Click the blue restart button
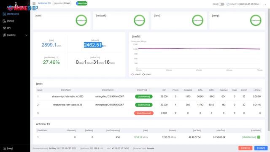Image resolution: width=270 pixels, height=152 pixels. (x=261, y=148)
